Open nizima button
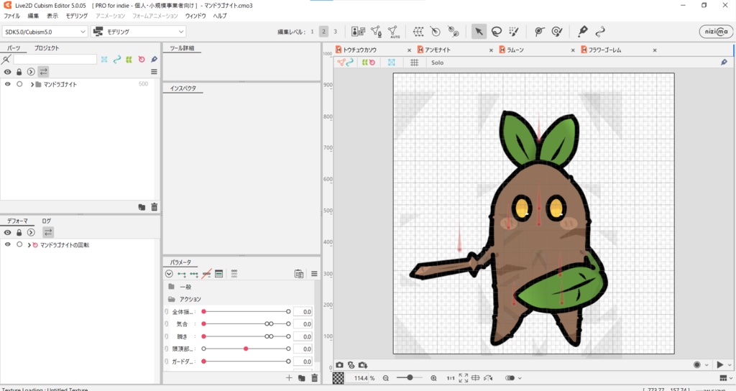The image size is (736, 391). [716, 32]
